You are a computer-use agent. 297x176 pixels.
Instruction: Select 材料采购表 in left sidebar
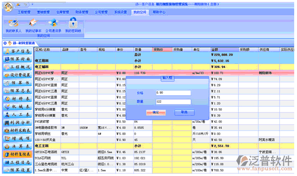click(18, 131)
